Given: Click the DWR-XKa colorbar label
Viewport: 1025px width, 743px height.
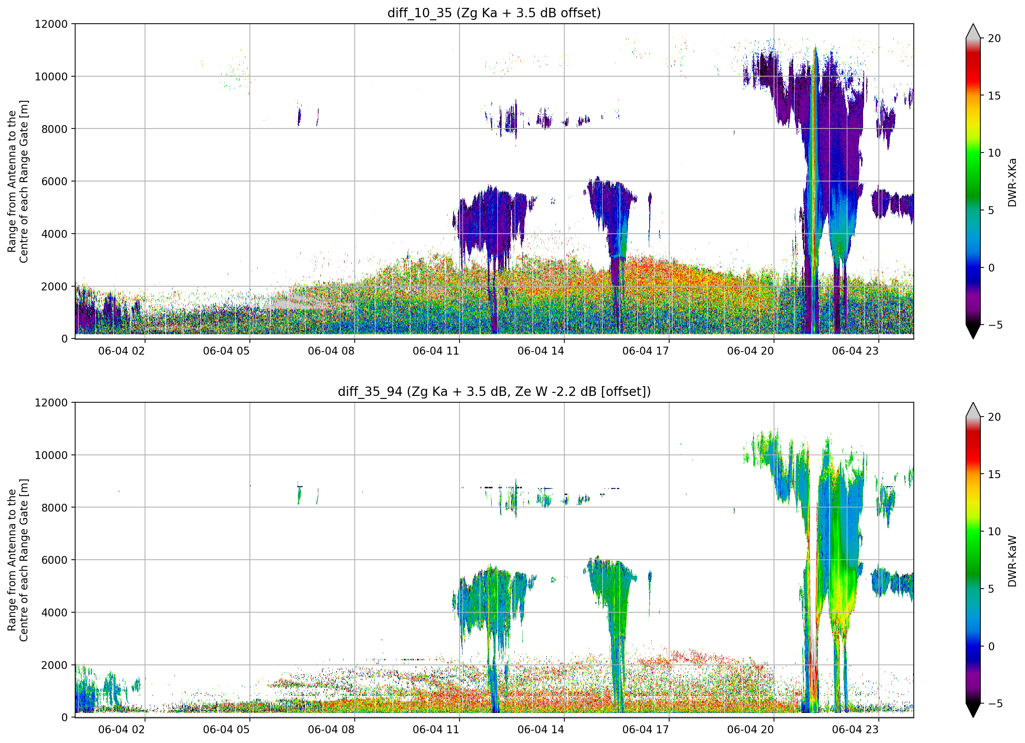Looking at the screenshot, I should pyautogui.click(x=1012, y=182).
